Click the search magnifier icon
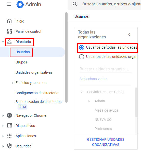This screenshot has height=151, width=141. (x=75, y=4)
